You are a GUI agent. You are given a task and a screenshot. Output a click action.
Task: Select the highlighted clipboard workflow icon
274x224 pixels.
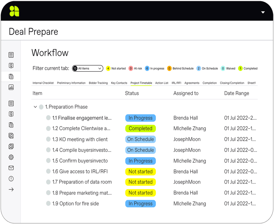pyautogui.click(x=11, y=77)
